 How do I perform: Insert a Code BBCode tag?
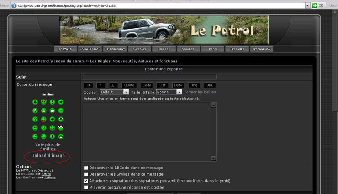pyautogui.click(x=147, y=85)
